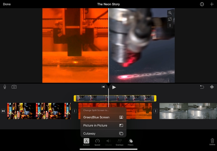Play the video preview

tap(114, 87)
